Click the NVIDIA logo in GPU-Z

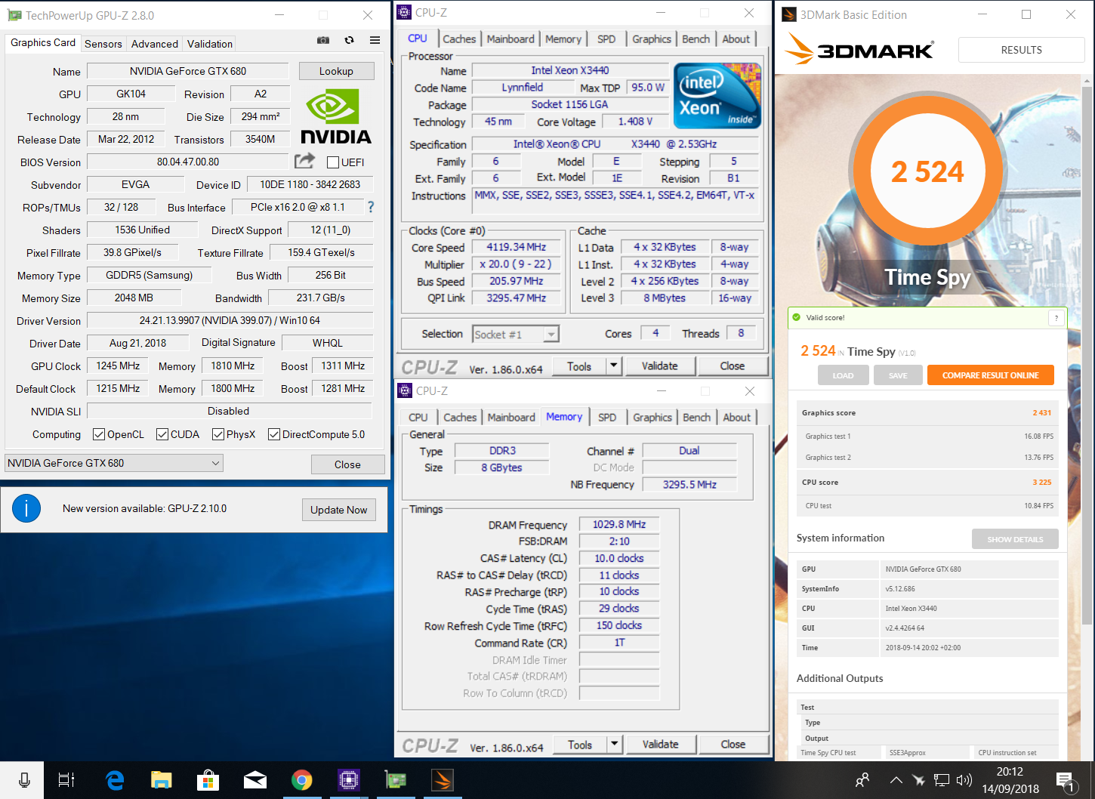click(336, 116)
